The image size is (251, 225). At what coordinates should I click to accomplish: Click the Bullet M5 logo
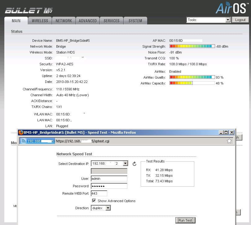(29, 11)
